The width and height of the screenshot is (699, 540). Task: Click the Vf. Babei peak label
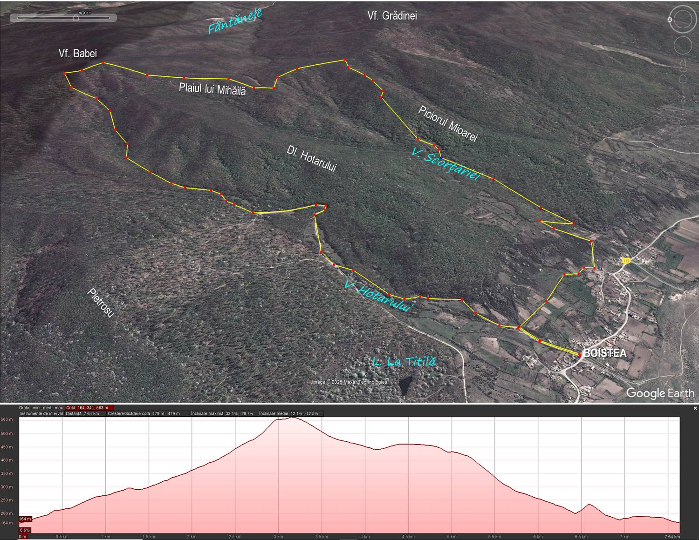tap(77, 54)
